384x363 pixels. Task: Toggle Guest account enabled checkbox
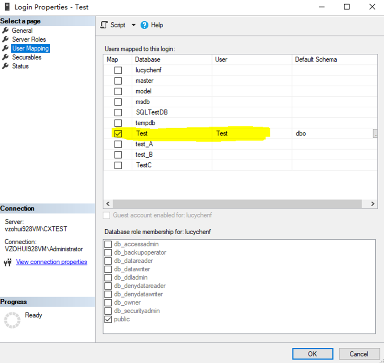106,215
